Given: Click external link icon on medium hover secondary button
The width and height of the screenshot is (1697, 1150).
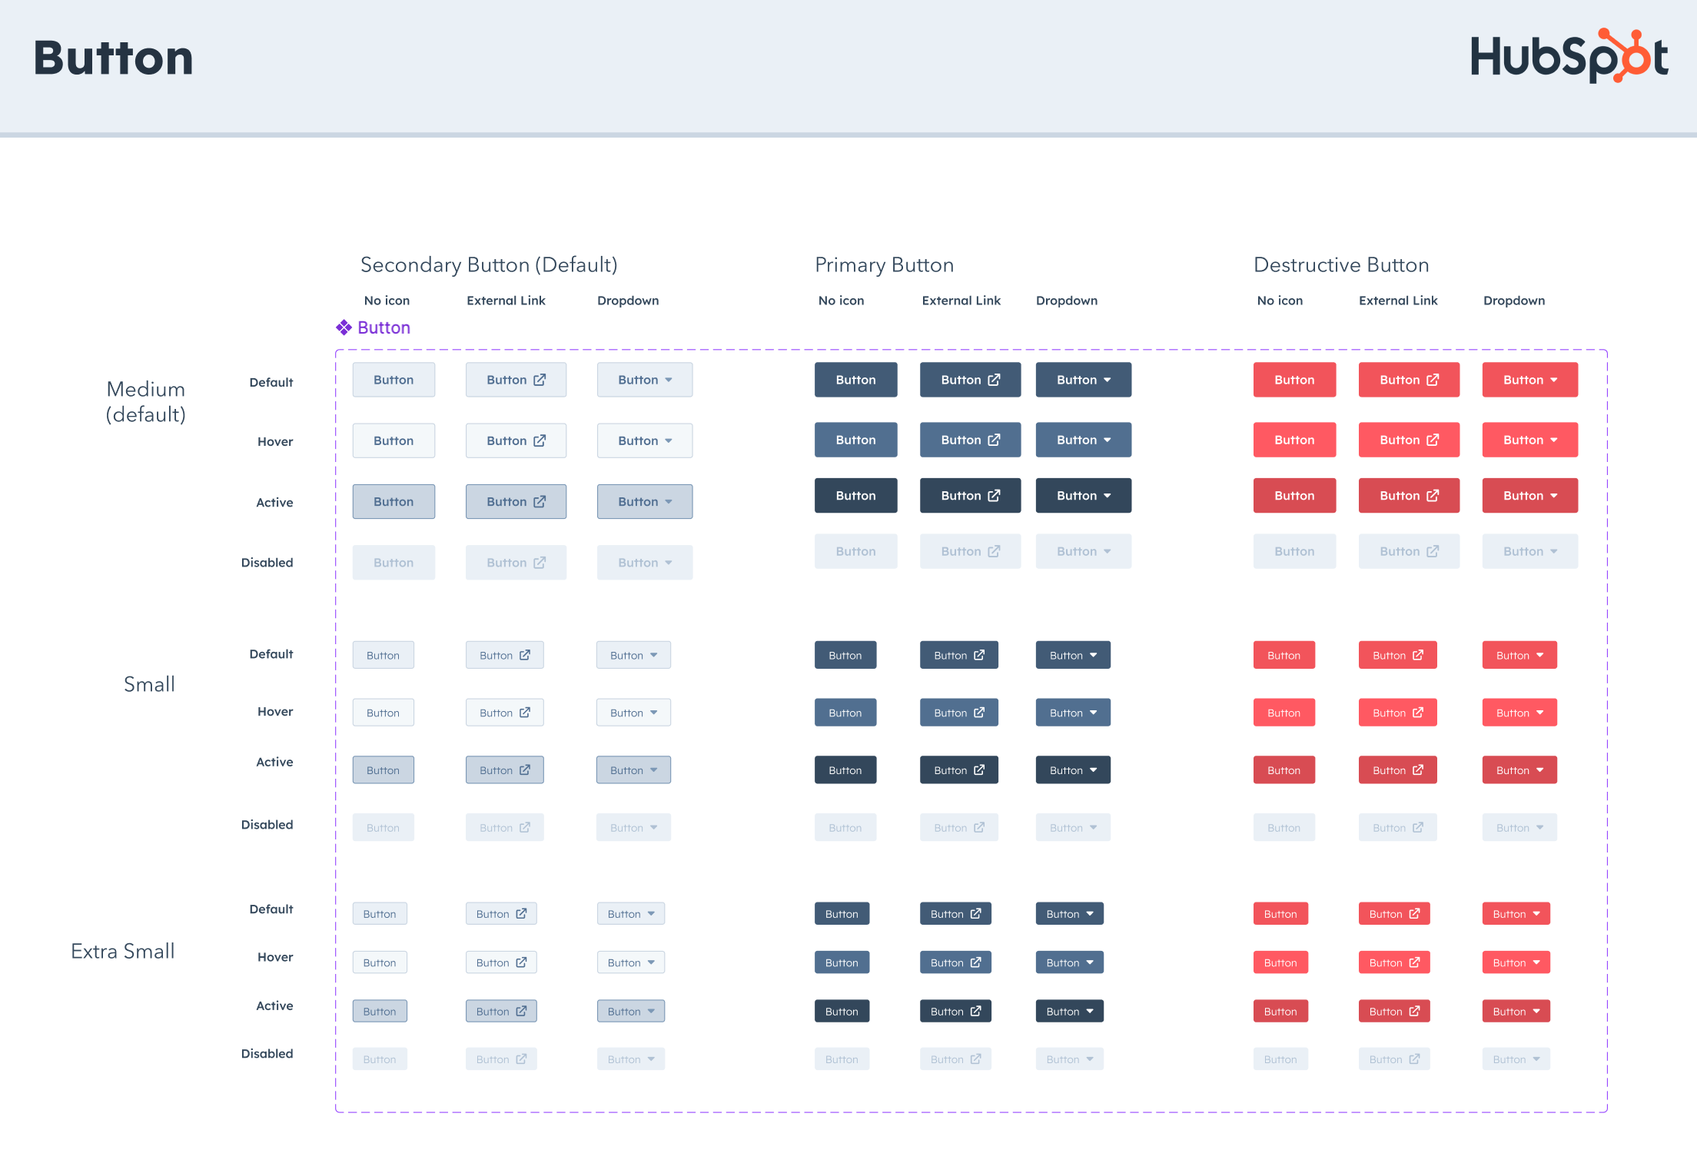Looking at the screenshot, I should [540, 440].
